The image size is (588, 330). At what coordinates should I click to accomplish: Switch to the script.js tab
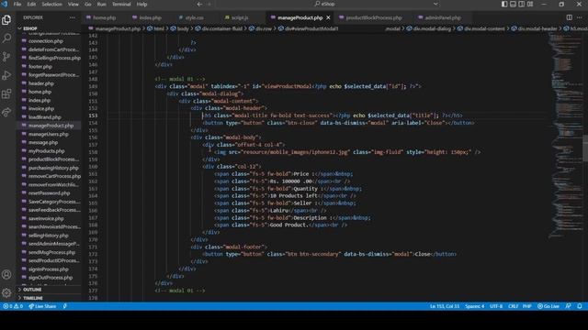point(240,17)
